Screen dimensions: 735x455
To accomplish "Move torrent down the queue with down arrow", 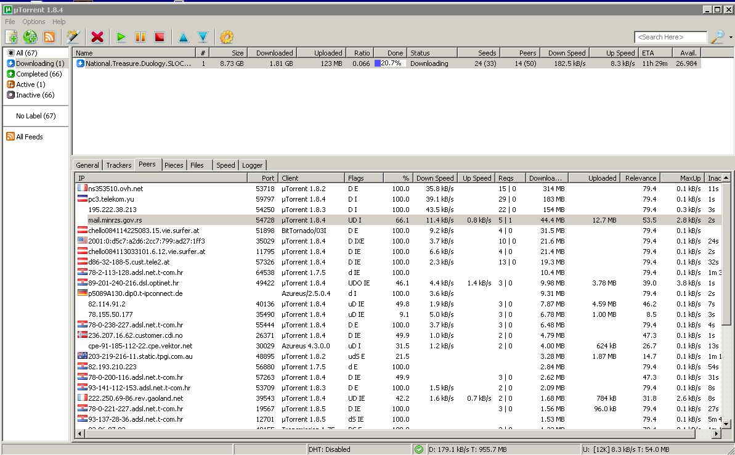I will pos(203,37).
